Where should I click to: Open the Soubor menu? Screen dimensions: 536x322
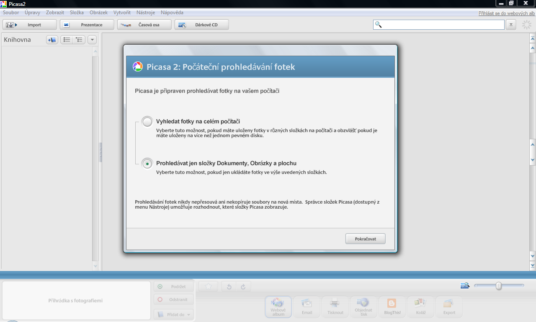tap(11, 13)
